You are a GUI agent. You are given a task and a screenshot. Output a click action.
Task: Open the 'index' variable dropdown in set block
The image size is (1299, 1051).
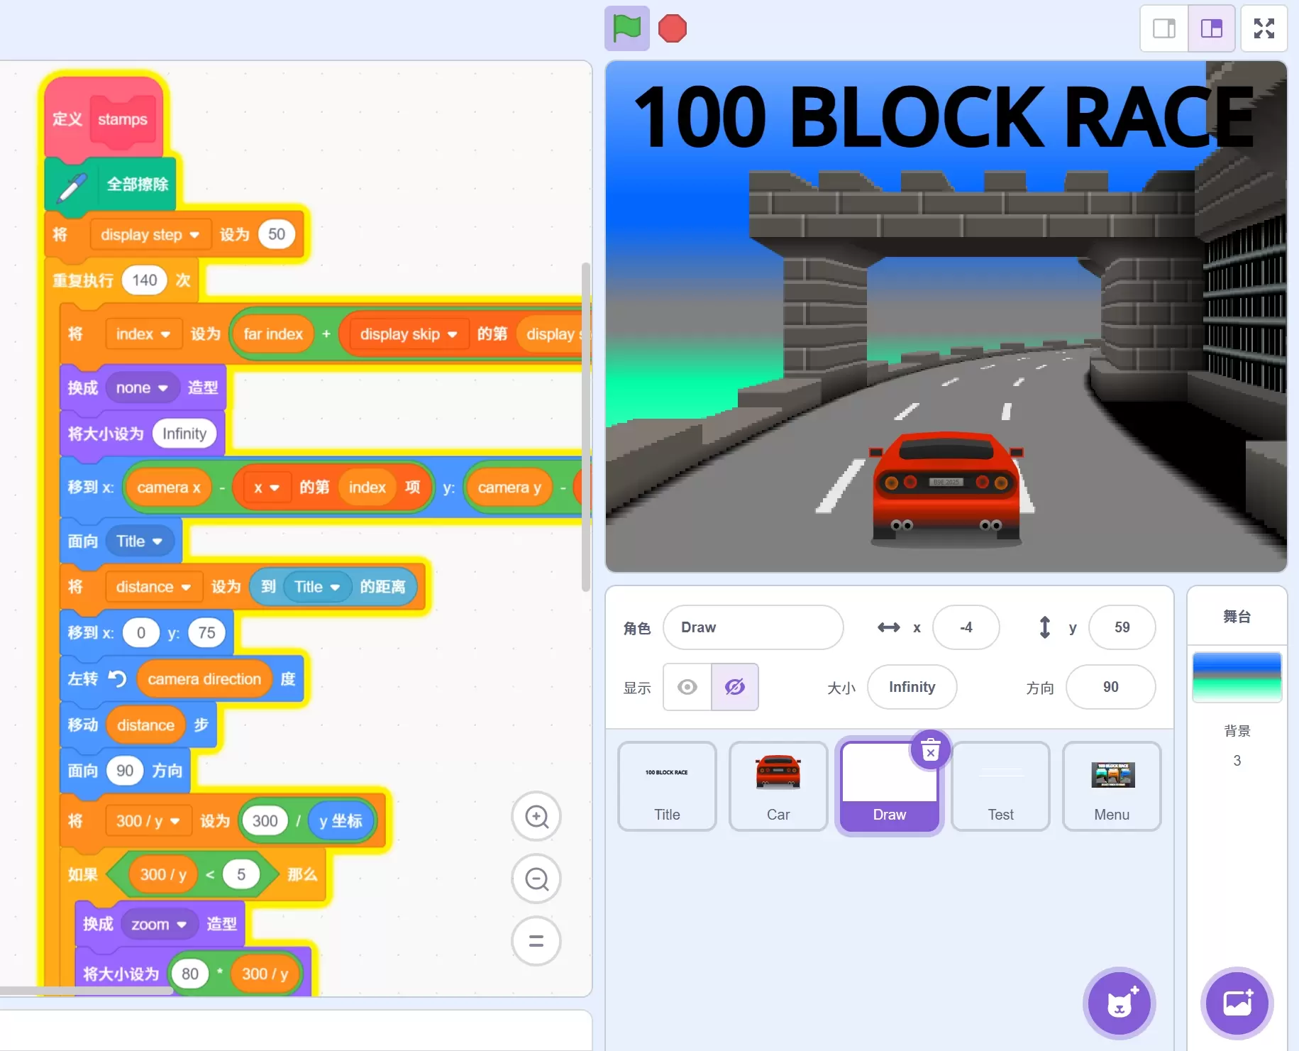143,334
